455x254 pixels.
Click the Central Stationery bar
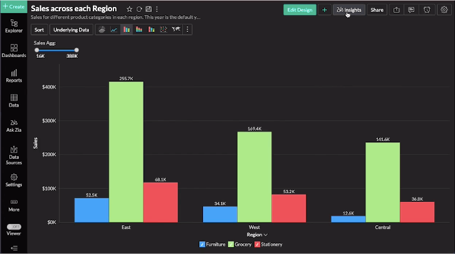coord(417,212)
